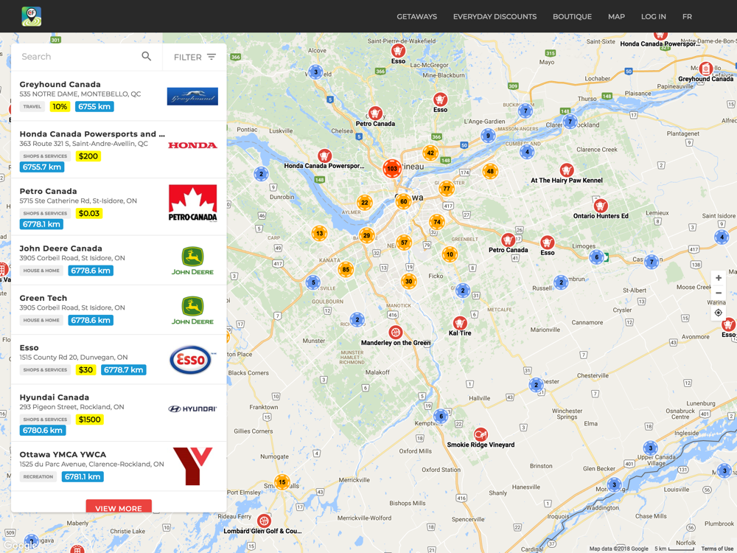
Task: Select Honda Canada Powersports marker near Chelsea
Action: tap(324, 155)
